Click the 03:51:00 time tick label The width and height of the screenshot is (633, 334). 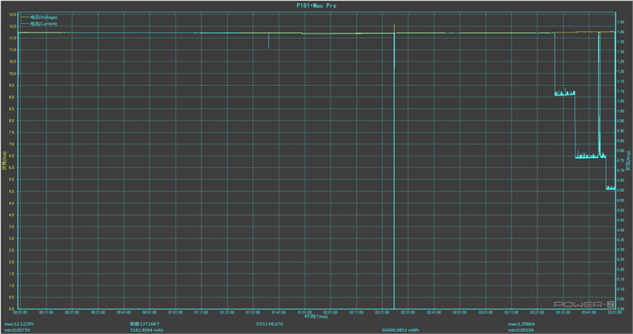pyautogui.click(x=615, y=312)
